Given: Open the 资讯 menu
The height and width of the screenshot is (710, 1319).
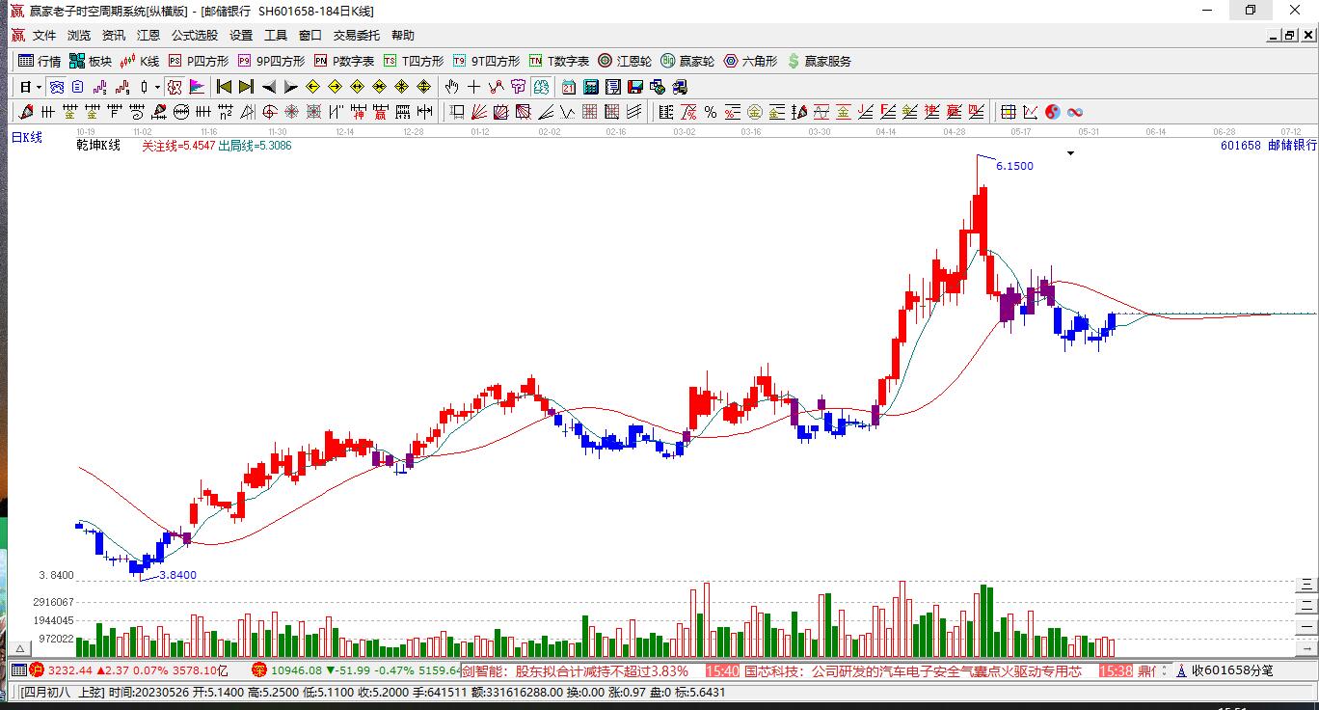Looking at the screenshot, I should 114,36.
